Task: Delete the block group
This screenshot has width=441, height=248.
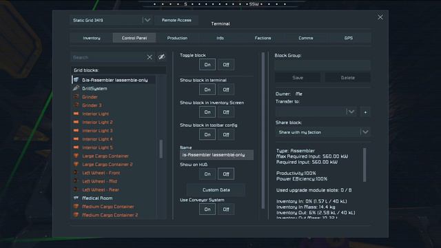Action: (x=347, y=78)
